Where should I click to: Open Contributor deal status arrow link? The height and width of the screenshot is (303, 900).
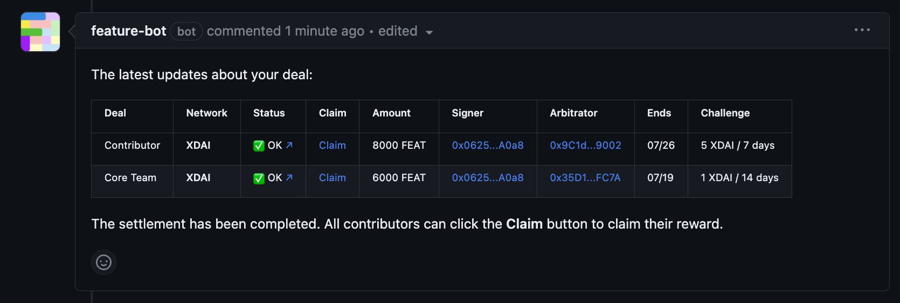pyautogui.click(x=289, y=145)
